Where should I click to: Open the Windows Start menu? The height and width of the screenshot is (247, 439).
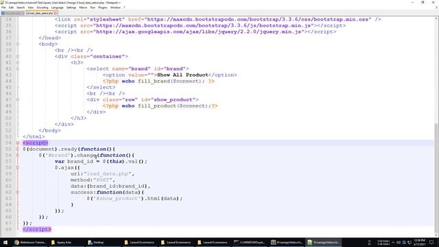click(5, 242)
